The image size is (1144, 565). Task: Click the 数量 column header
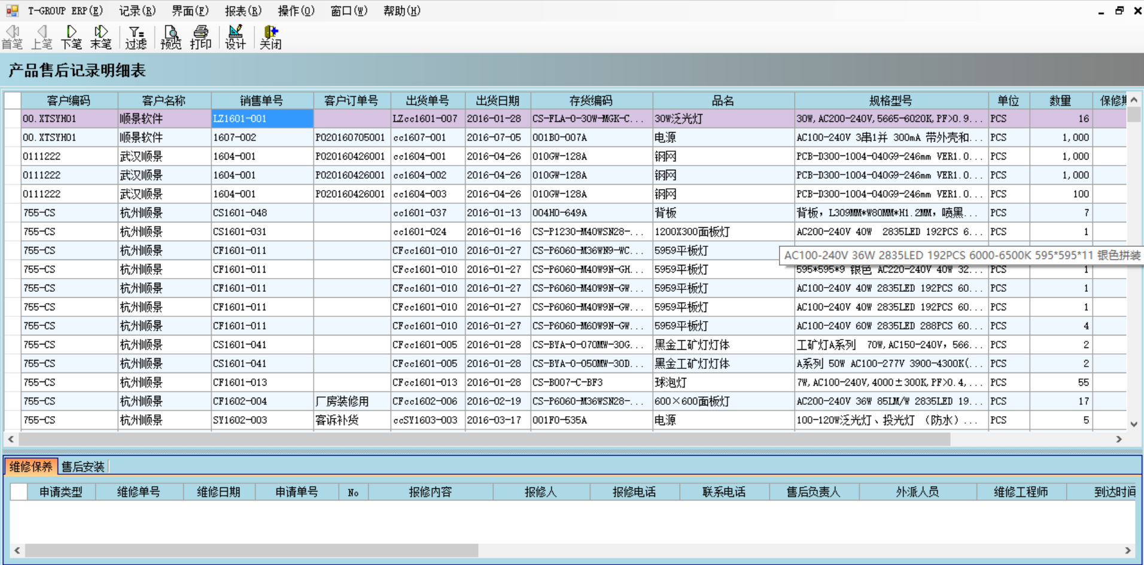point(1060,100)
